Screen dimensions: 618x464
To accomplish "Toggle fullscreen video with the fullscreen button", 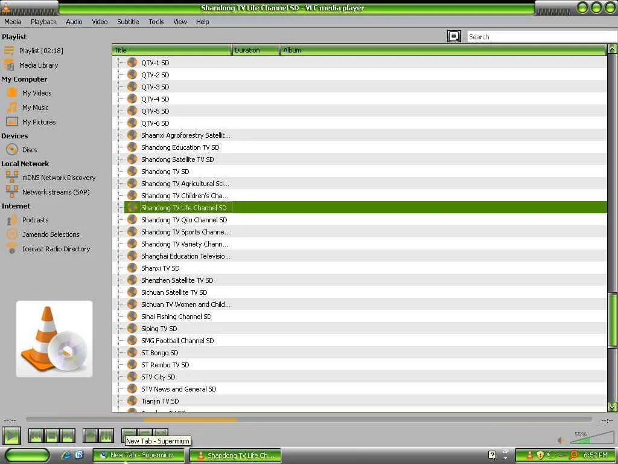I will pyautogui.click(x=91, y=436).
